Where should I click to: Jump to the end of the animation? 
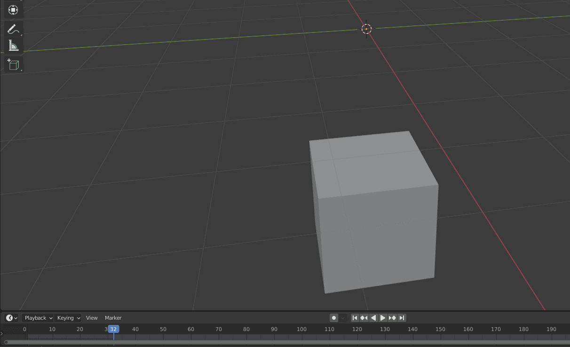pos(402,317)
